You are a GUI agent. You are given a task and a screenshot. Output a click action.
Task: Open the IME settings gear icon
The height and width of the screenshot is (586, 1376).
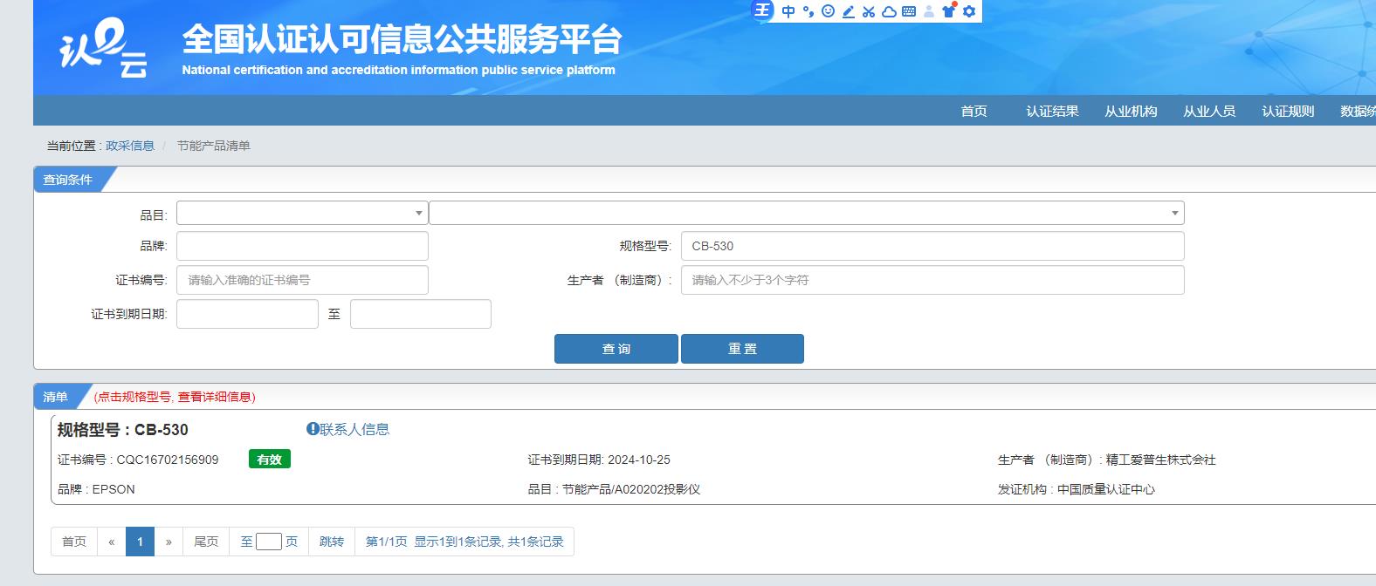pyautogui.click(x=969, y=11)
